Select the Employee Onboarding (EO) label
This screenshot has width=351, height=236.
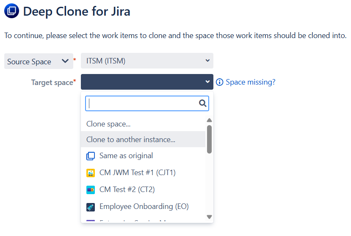click(144, 206)
